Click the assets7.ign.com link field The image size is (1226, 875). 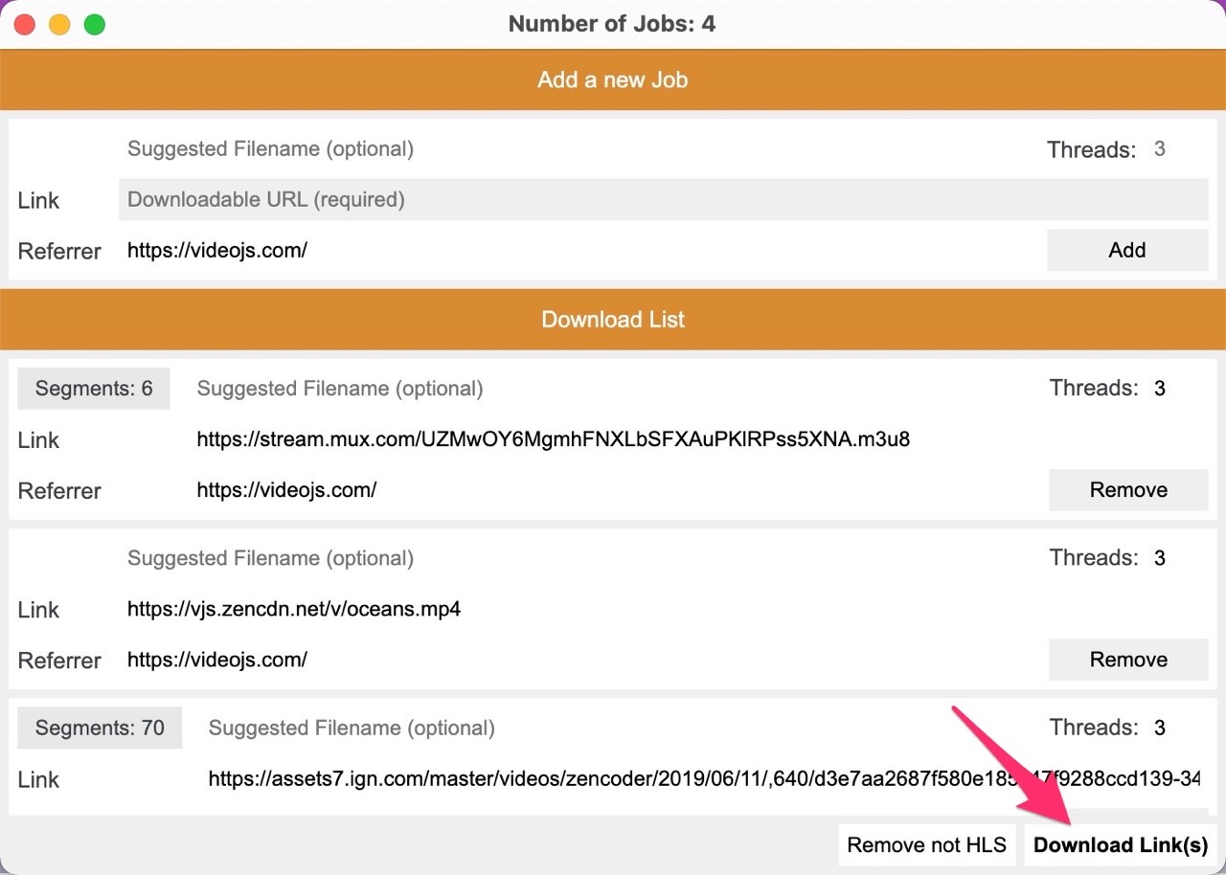click(704, 779)
